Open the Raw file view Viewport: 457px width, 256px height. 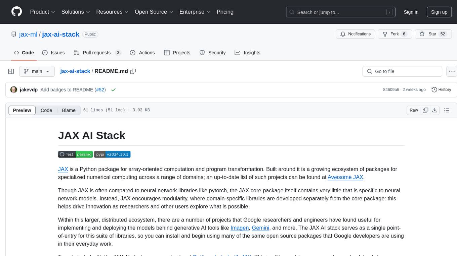[414, 110]
